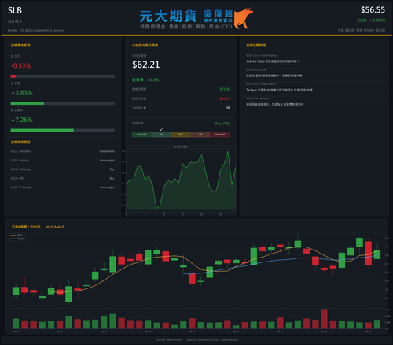Screen dimensions: 393x345
Task: Click the 05/08 Barclays rating row
Action: click(62, 161)
